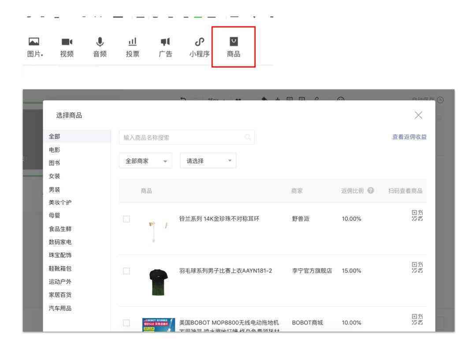The width and height of the screenshot is (476, 346).
Task: Click the BOBOT mop product thumbnail
Action: [x=159, y=324]
